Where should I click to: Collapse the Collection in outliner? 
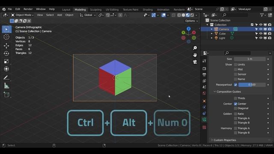click(x=207, y=25)
